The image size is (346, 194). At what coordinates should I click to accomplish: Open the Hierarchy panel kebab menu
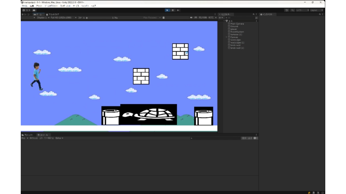click(256, 14)
